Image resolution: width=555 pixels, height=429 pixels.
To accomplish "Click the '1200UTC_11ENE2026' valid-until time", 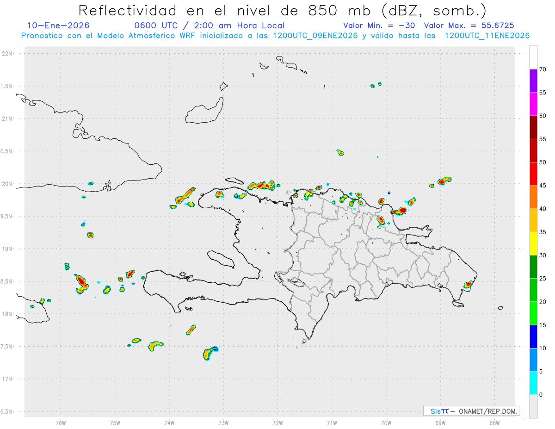I will (x=487, y=36).
